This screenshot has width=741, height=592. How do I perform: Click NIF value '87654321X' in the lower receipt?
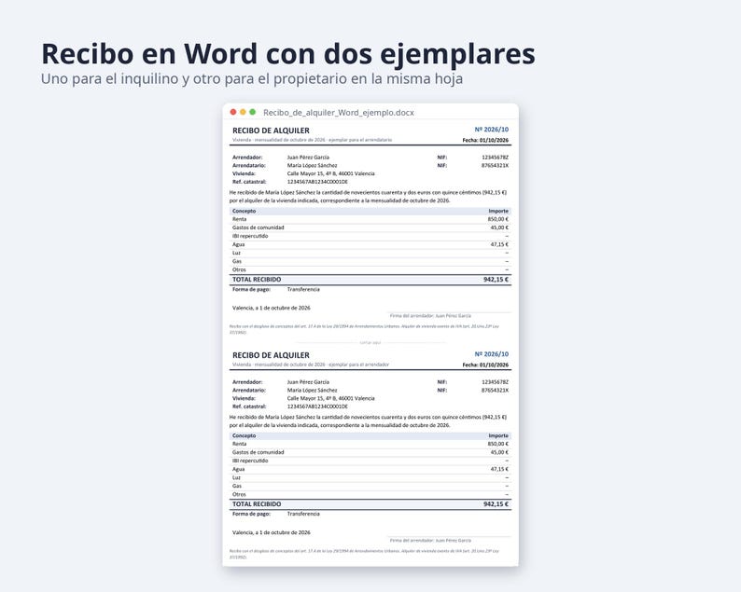496,391
